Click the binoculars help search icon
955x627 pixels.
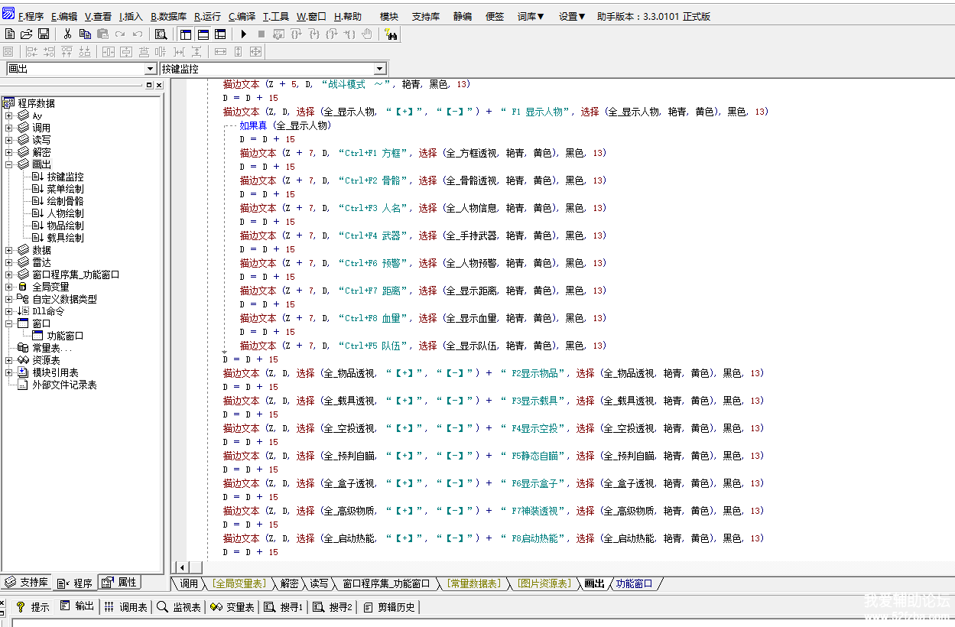(391, 34)
